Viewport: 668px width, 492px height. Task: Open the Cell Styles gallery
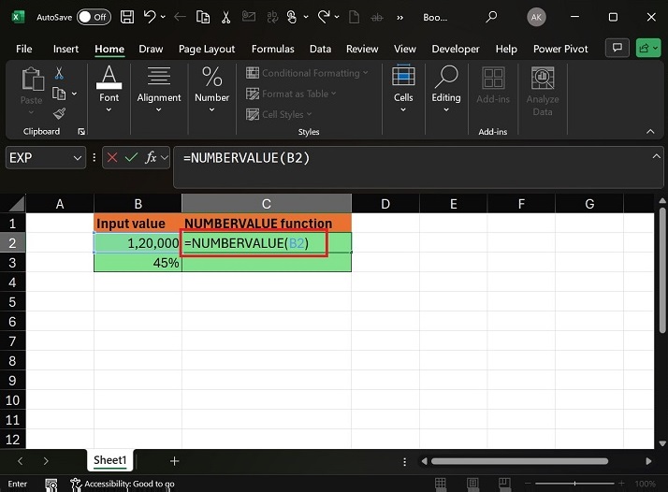click(279, 114)
